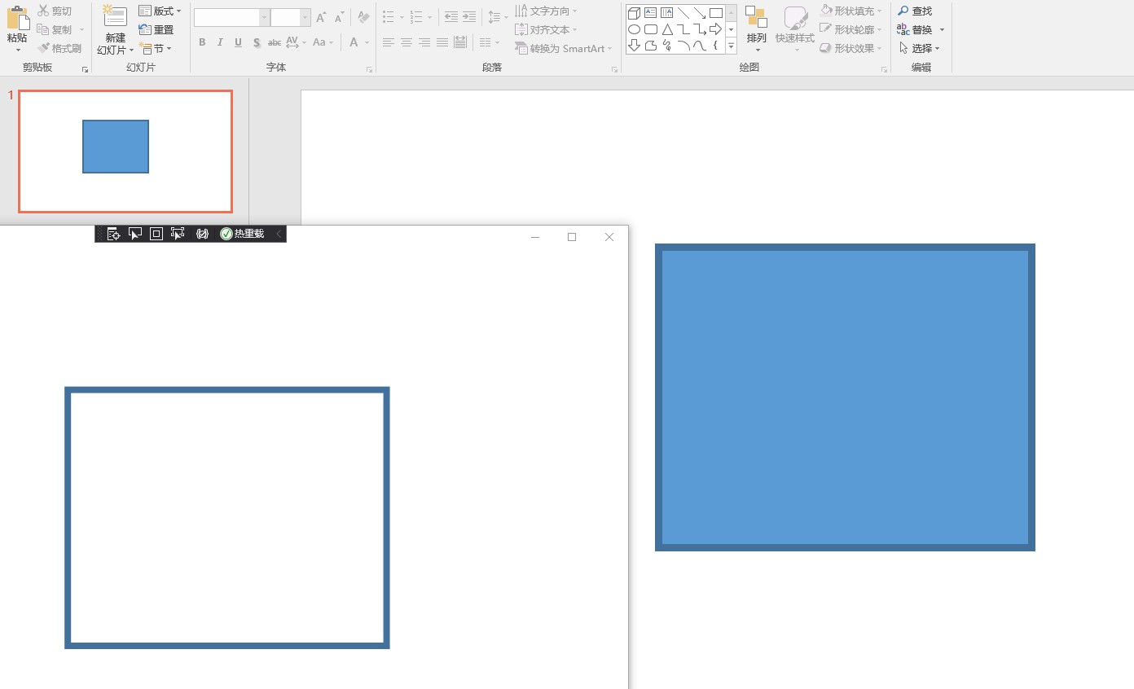Viewport: 1134px width, 689px height.
Task: Open the Character Spacing (AV) dropdown
Action: tap(297, 42)
